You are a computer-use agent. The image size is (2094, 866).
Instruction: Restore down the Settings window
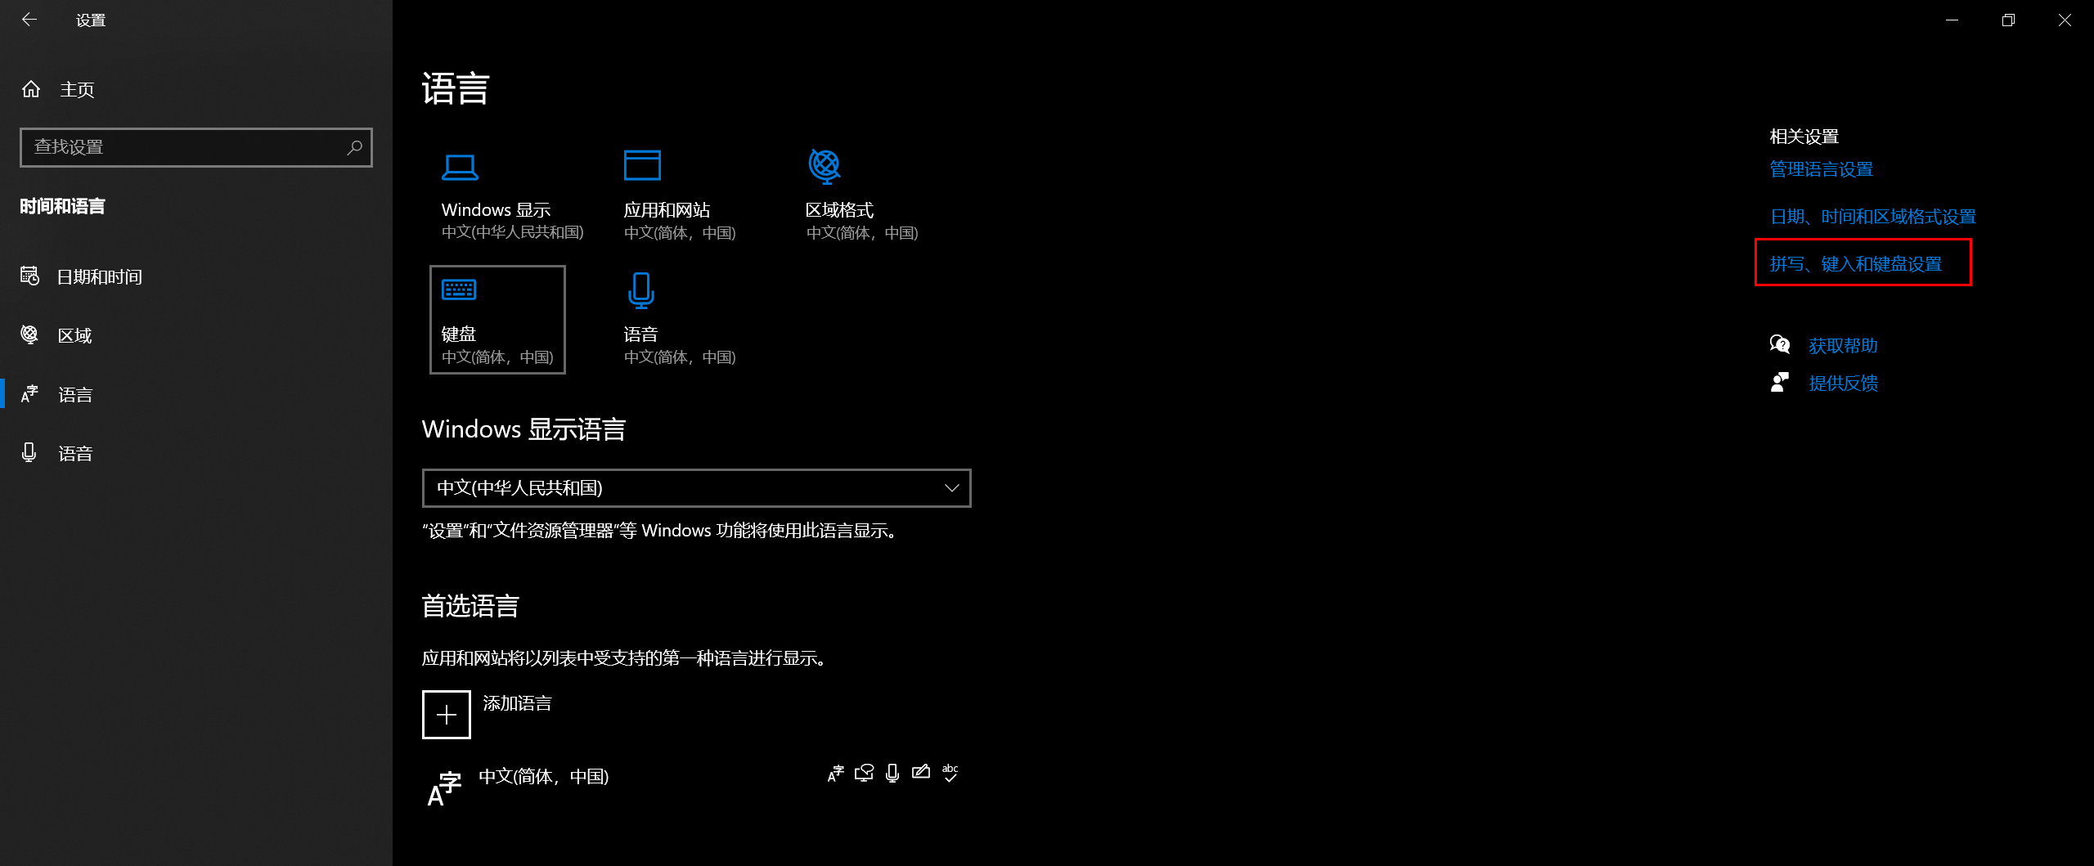tap(2008, 20)
